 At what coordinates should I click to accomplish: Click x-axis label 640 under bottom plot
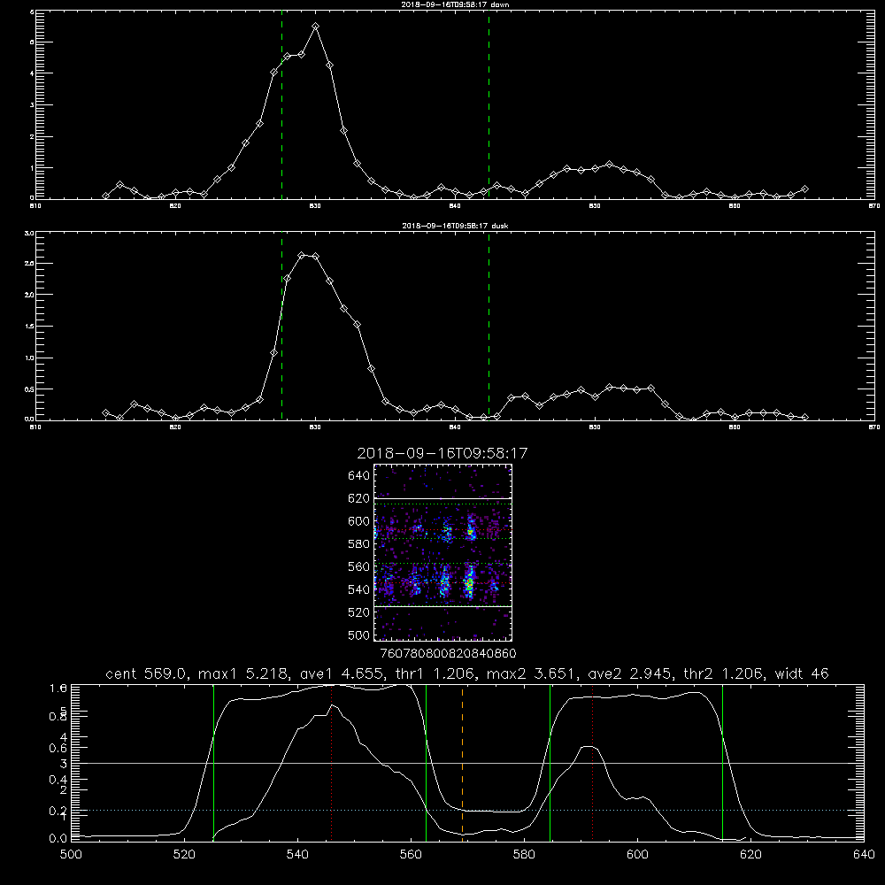tap(864, 855)
